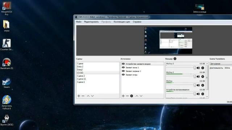232x130 pixels.
Task: Open Mic/Aux 3 settings gear
Action: (x=203, y=68)
